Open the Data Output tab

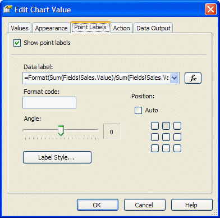point(153,28)
